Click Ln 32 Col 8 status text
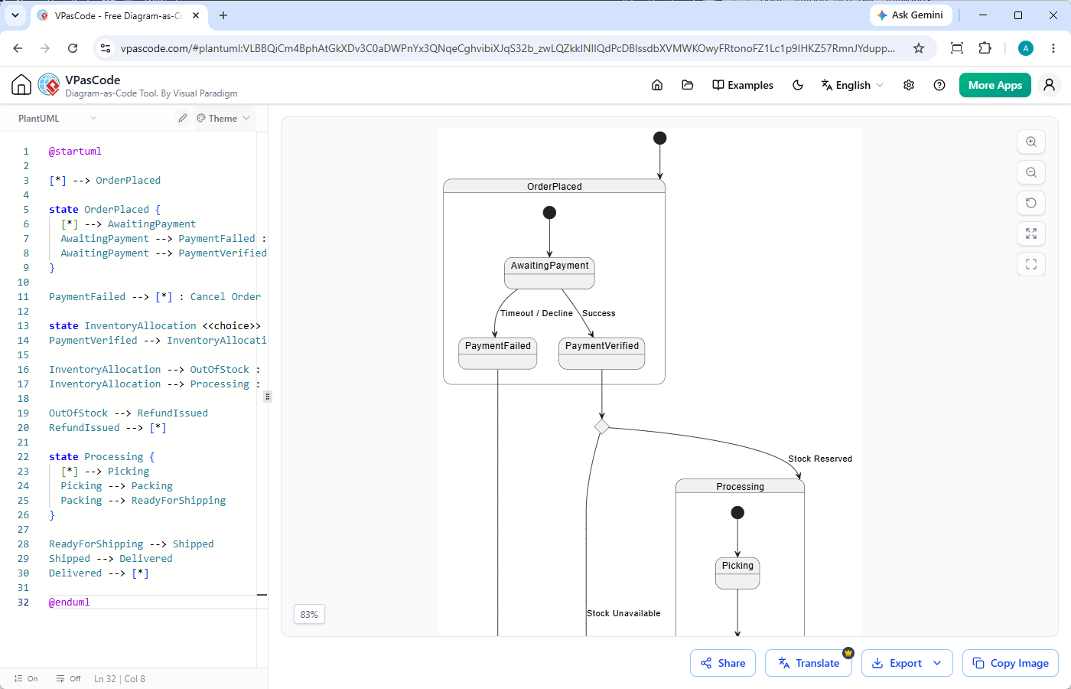 119,678
